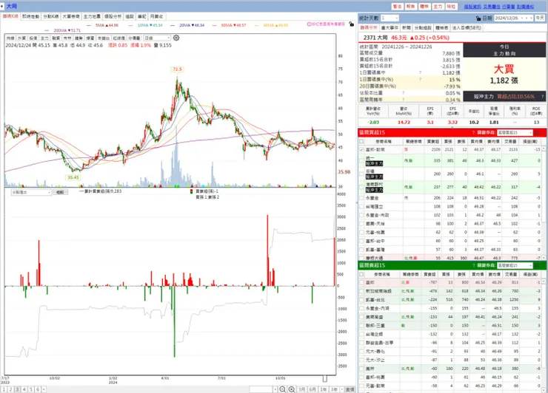Screen dimensions: 548x393
Task: Tick the checkbox for 元富-桃園 row
Action: [x=361, y=232]
